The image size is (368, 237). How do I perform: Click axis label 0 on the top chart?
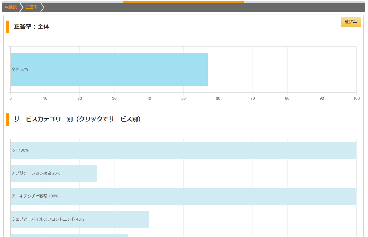pyautogui.click(x=10, y=98)
